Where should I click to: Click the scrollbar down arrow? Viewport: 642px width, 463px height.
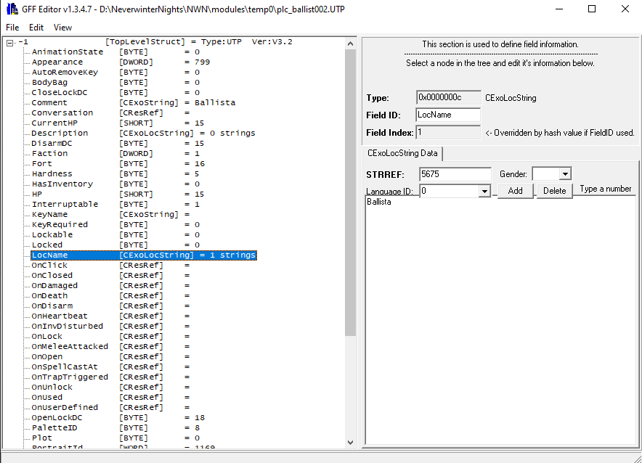[x=351, y=442]
